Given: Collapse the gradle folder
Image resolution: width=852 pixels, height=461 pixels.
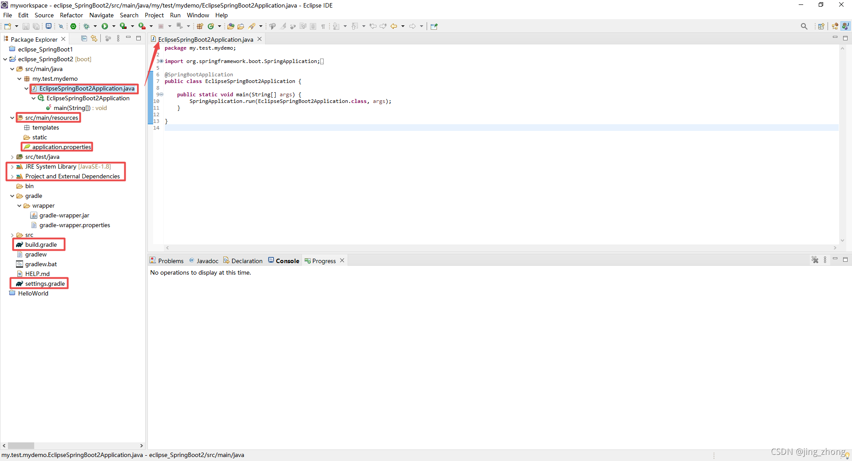Looking at the screenshot, I should (x=12, y=196).
